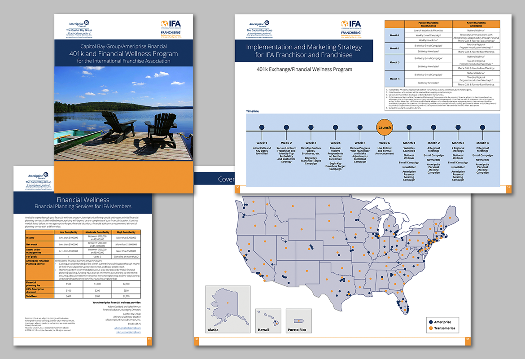
Task: Click the orange Transamerica legend dot
Action: 431,328
